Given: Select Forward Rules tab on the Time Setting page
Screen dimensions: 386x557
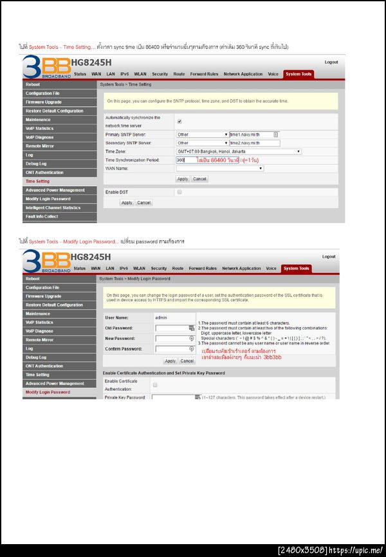Looking at the screenshot, I should [x=204, y=74].
